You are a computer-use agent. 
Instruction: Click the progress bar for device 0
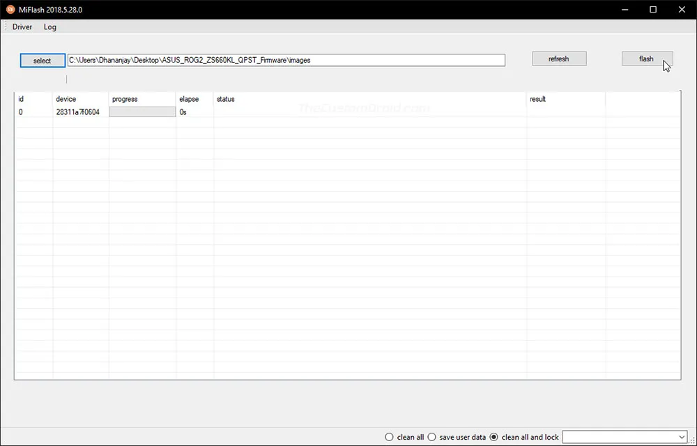(142, 112)
